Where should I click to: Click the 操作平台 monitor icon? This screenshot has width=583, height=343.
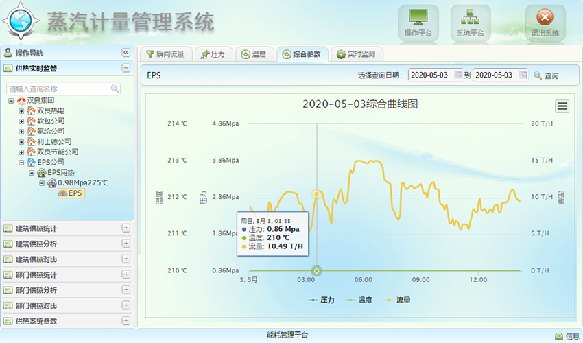[418, 17]
